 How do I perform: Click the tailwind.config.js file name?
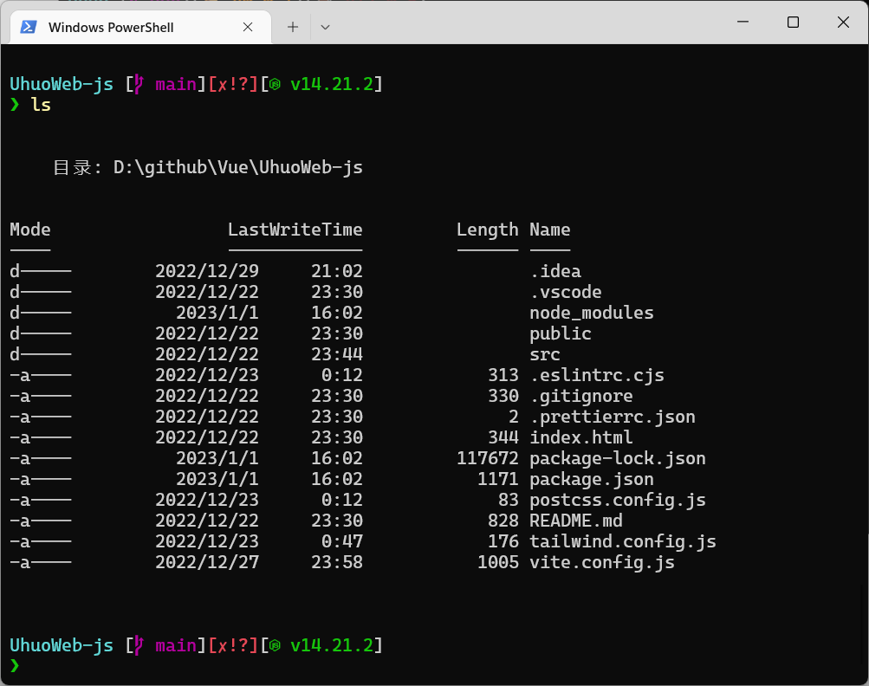(623, 541)
